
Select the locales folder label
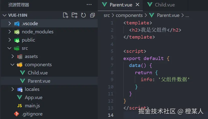32,89
